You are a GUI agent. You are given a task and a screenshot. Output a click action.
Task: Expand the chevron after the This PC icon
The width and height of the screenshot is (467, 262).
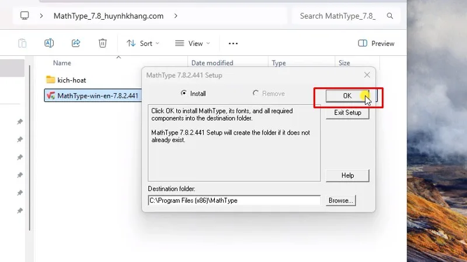(x=41, y=16)
